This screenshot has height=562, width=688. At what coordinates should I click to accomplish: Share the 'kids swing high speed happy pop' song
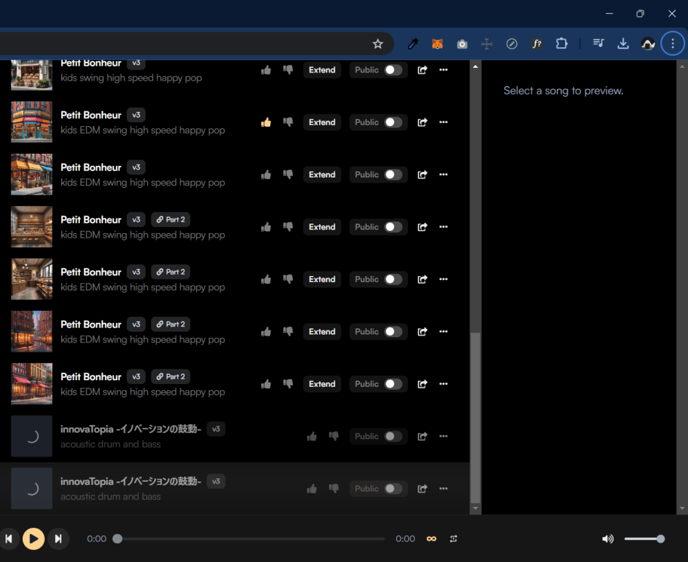pyautogui.click(x=423, y=70)
